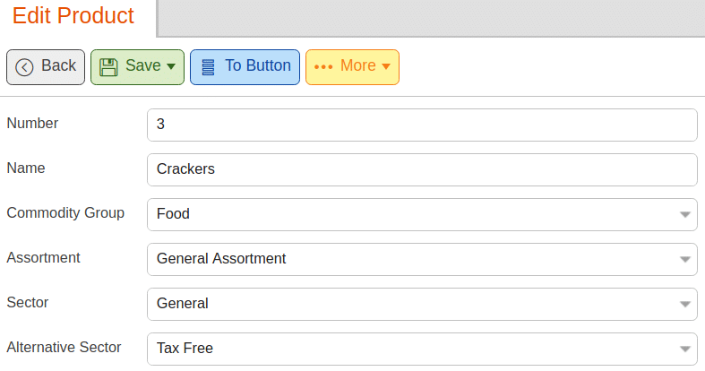This screenshot has height=371, width=705.
Task: Click the Back arrow circle icon
Action: pos(24,67)
